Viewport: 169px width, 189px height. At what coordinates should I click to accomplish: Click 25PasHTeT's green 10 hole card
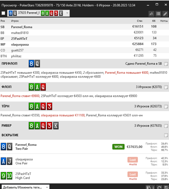9,176
